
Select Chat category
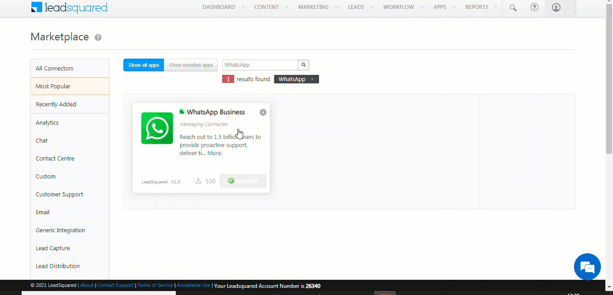pyautogui.click(x=70, y=140)
